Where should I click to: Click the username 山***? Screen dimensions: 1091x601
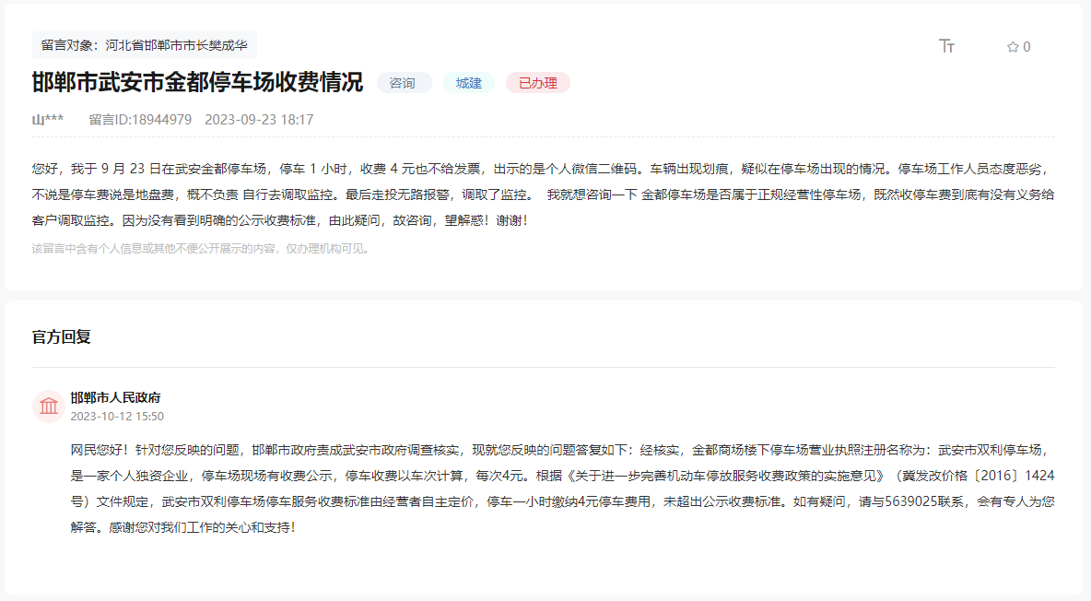48,120
